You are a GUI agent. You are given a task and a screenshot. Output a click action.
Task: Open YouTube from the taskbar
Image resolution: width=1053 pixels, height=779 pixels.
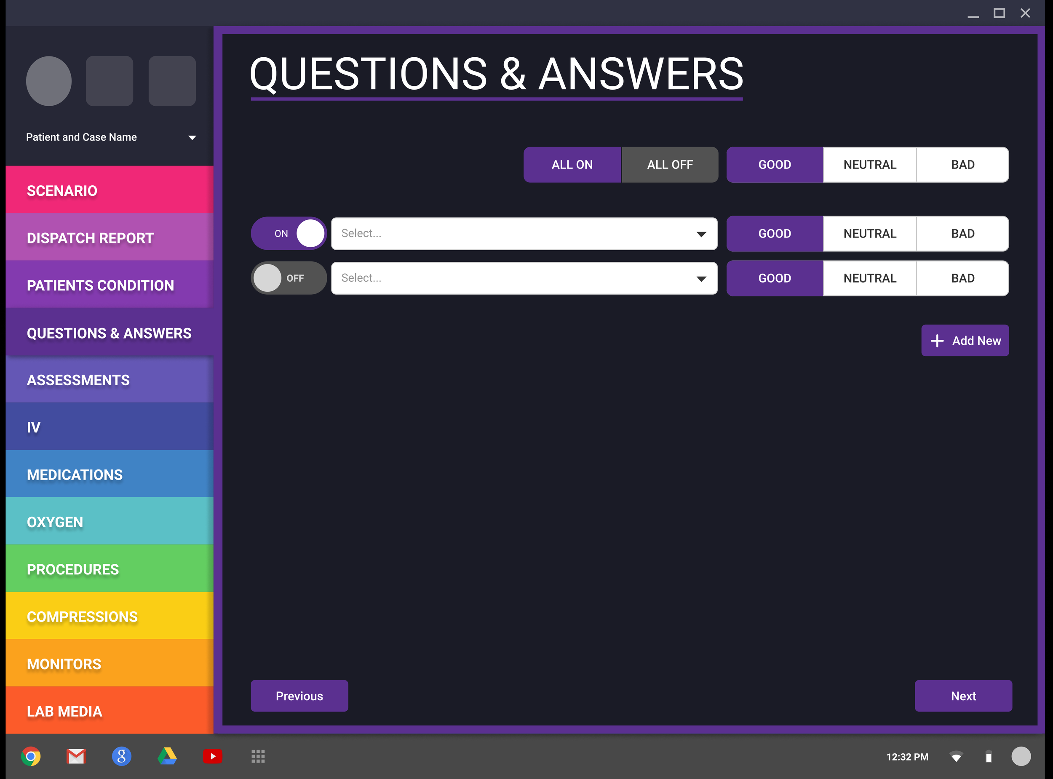coord(213,757)
